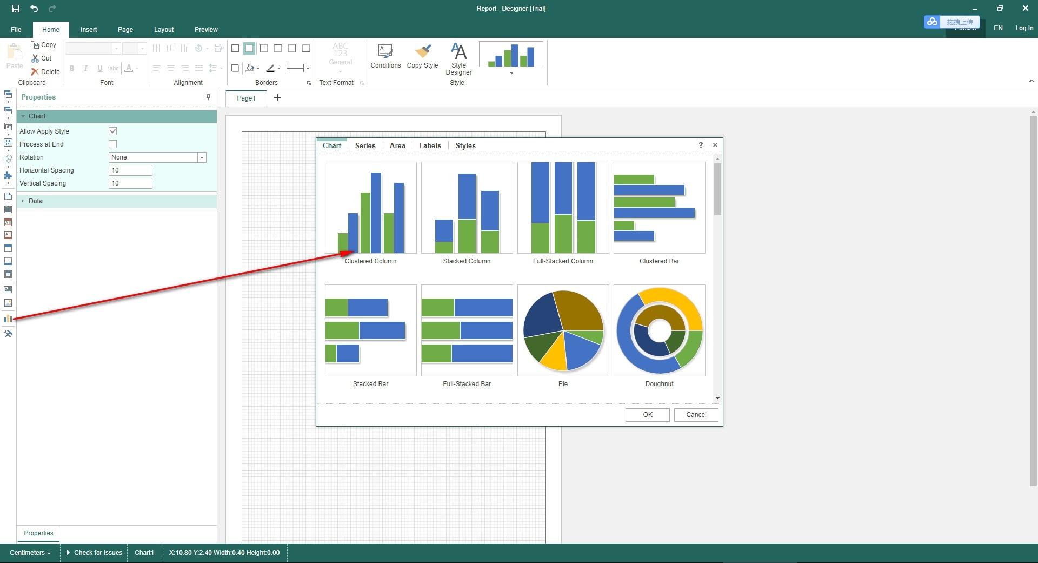The width and height of the screenshot is (1038, 563).
Task: Click OK in the chart dialog
Action: point(647,415)
